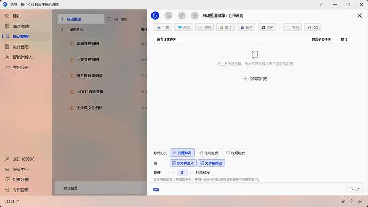Select the 变更触发 trigger mode
The width and height of the screenshot is (368, 207).
[x=182, y=153]
